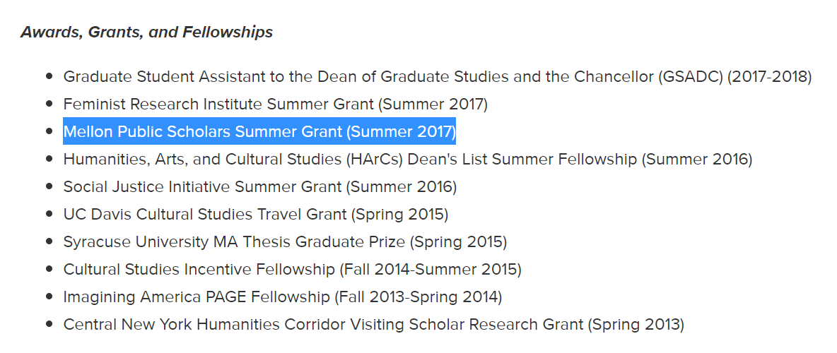Click the (2017-2018) date range text
837x353 pixels.
(x=770, y=77)
